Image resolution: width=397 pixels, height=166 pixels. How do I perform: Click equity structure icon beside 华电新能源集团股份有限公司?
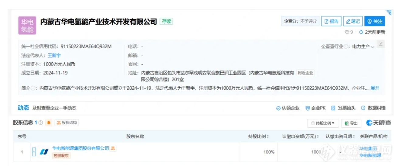point(113,148)
